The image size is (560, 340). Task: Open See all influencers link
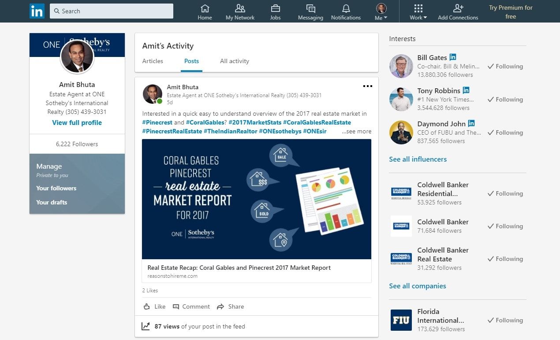418,159
